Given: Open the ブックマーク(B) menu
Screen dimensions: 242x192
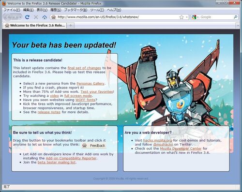Looking at the screenshot, I should [x=76, y=10].
